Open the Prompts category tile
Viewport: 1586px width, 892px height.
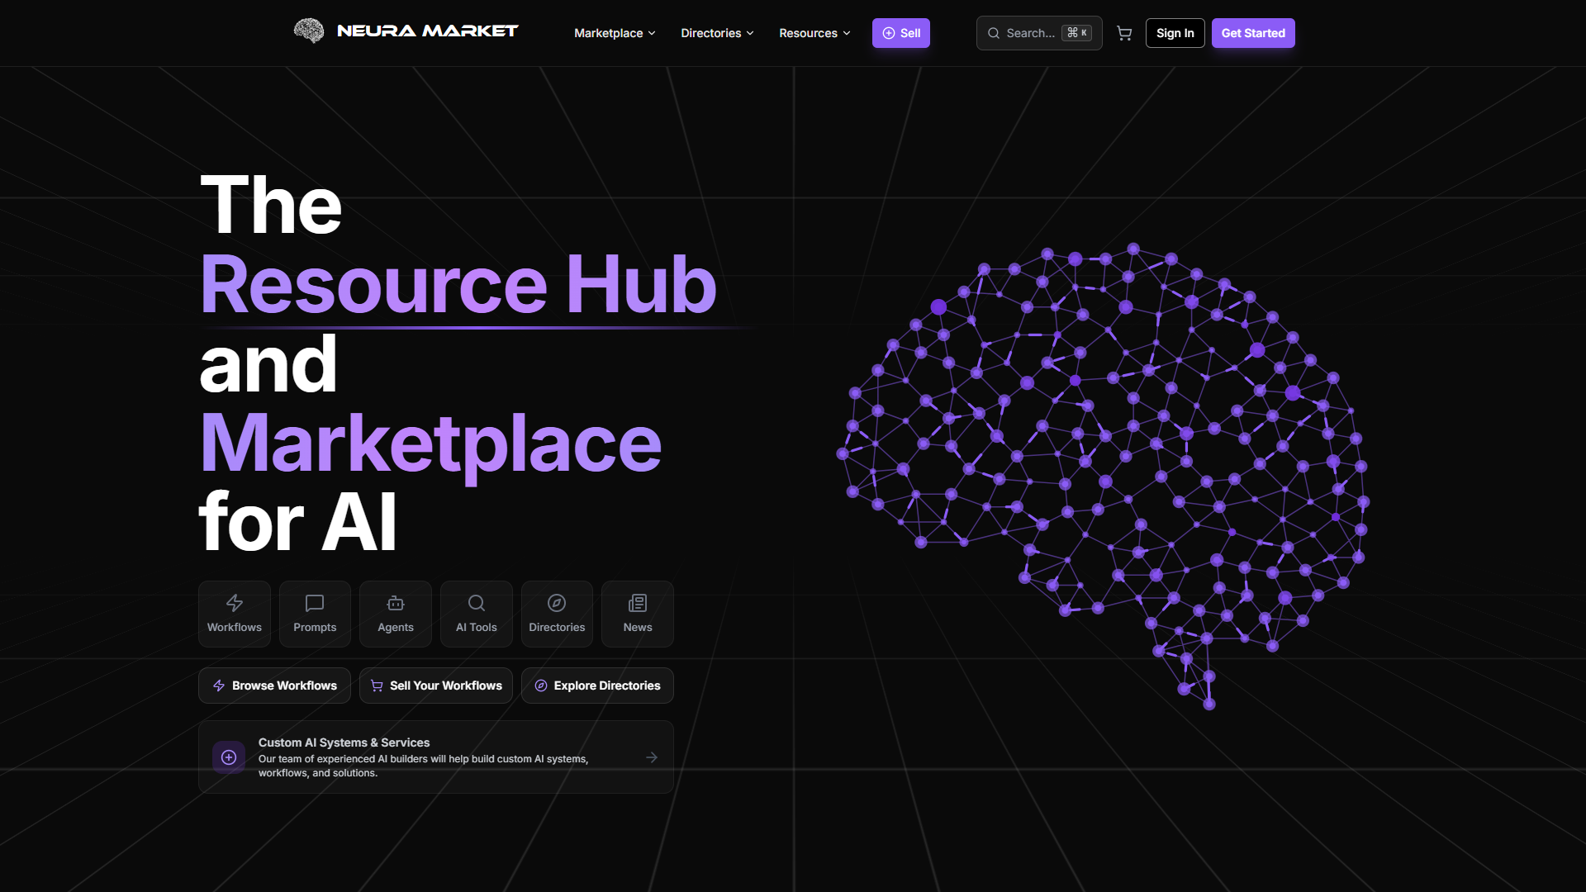[x=315, y=614]
